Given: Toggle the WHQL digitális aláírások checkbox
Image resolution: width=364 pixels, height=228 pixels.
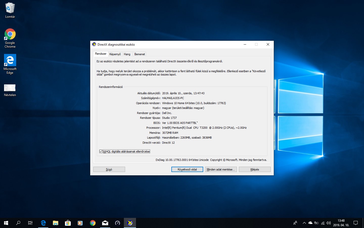Looking at the screenshot, I should 101,151.
